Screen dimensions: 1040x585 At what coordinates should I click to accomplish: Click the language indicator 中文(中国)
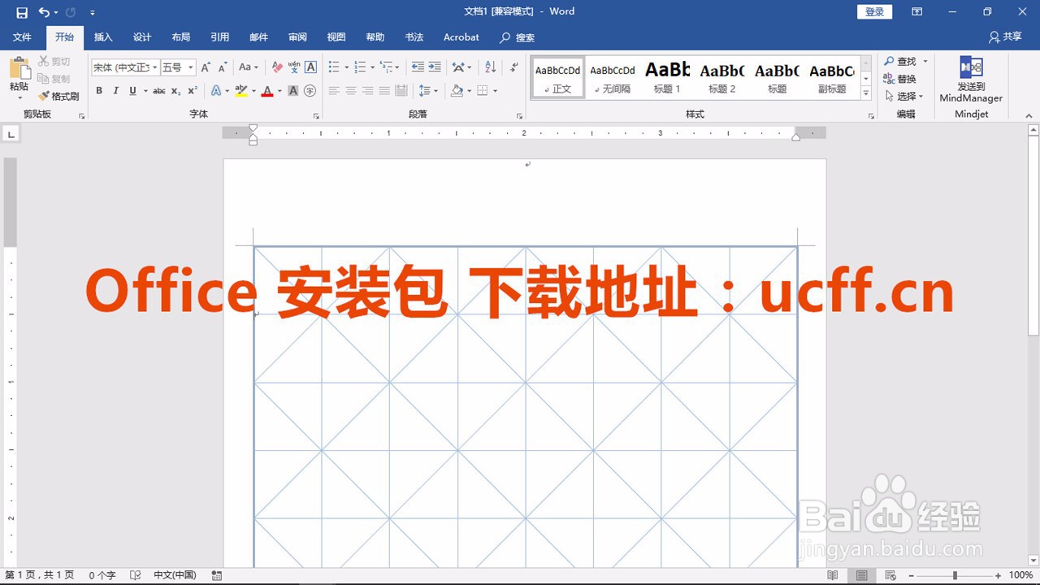[x=175, y=575]
